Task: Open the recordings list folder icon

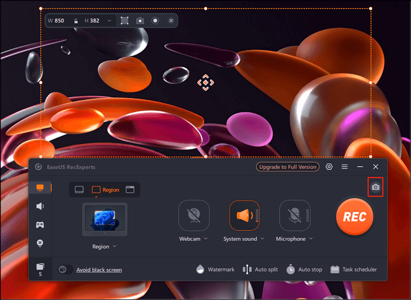Action: [x=40, y=267]
